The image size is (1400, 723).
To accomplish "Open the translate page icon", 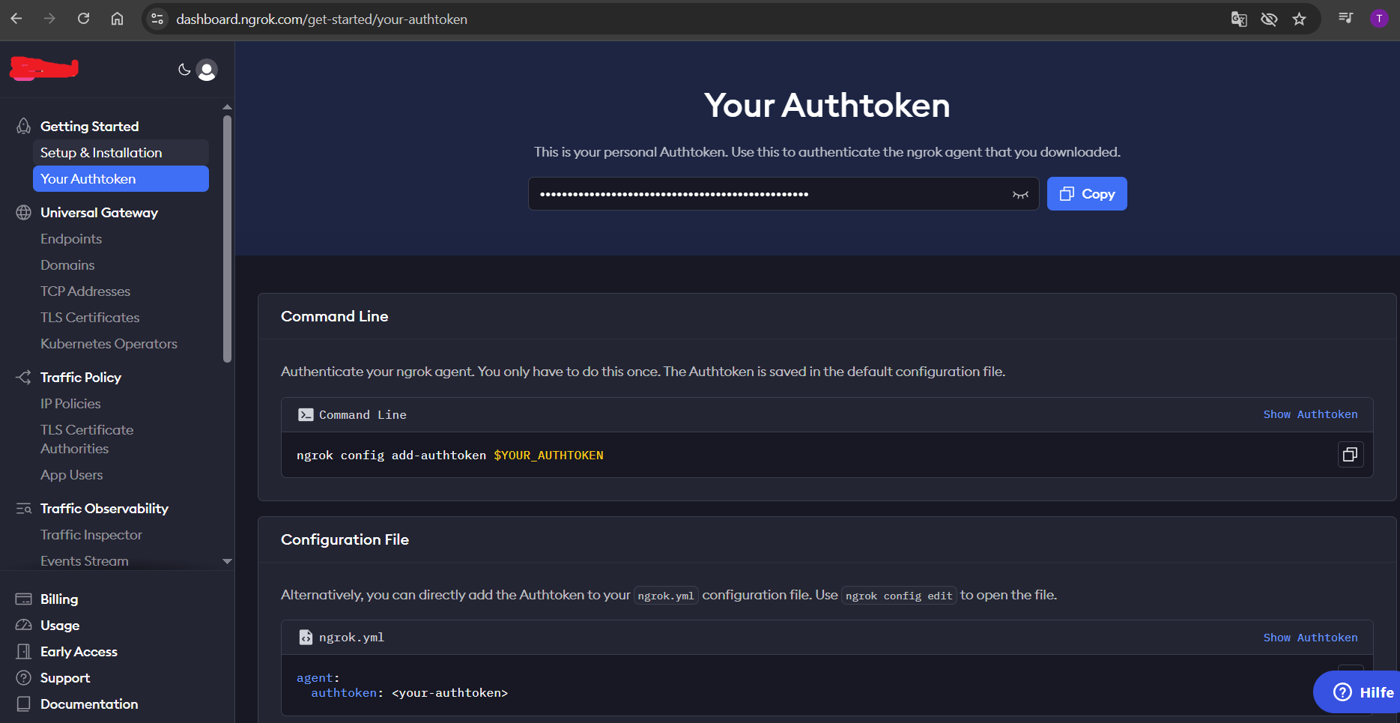I will 1239,19.
